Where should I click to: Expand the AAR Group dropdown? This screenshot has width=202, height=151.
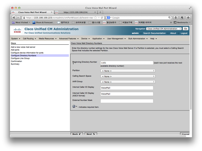(128, 82)
